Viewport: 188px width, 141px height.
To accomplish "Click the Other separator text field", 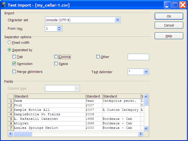I will pos(138,57).
